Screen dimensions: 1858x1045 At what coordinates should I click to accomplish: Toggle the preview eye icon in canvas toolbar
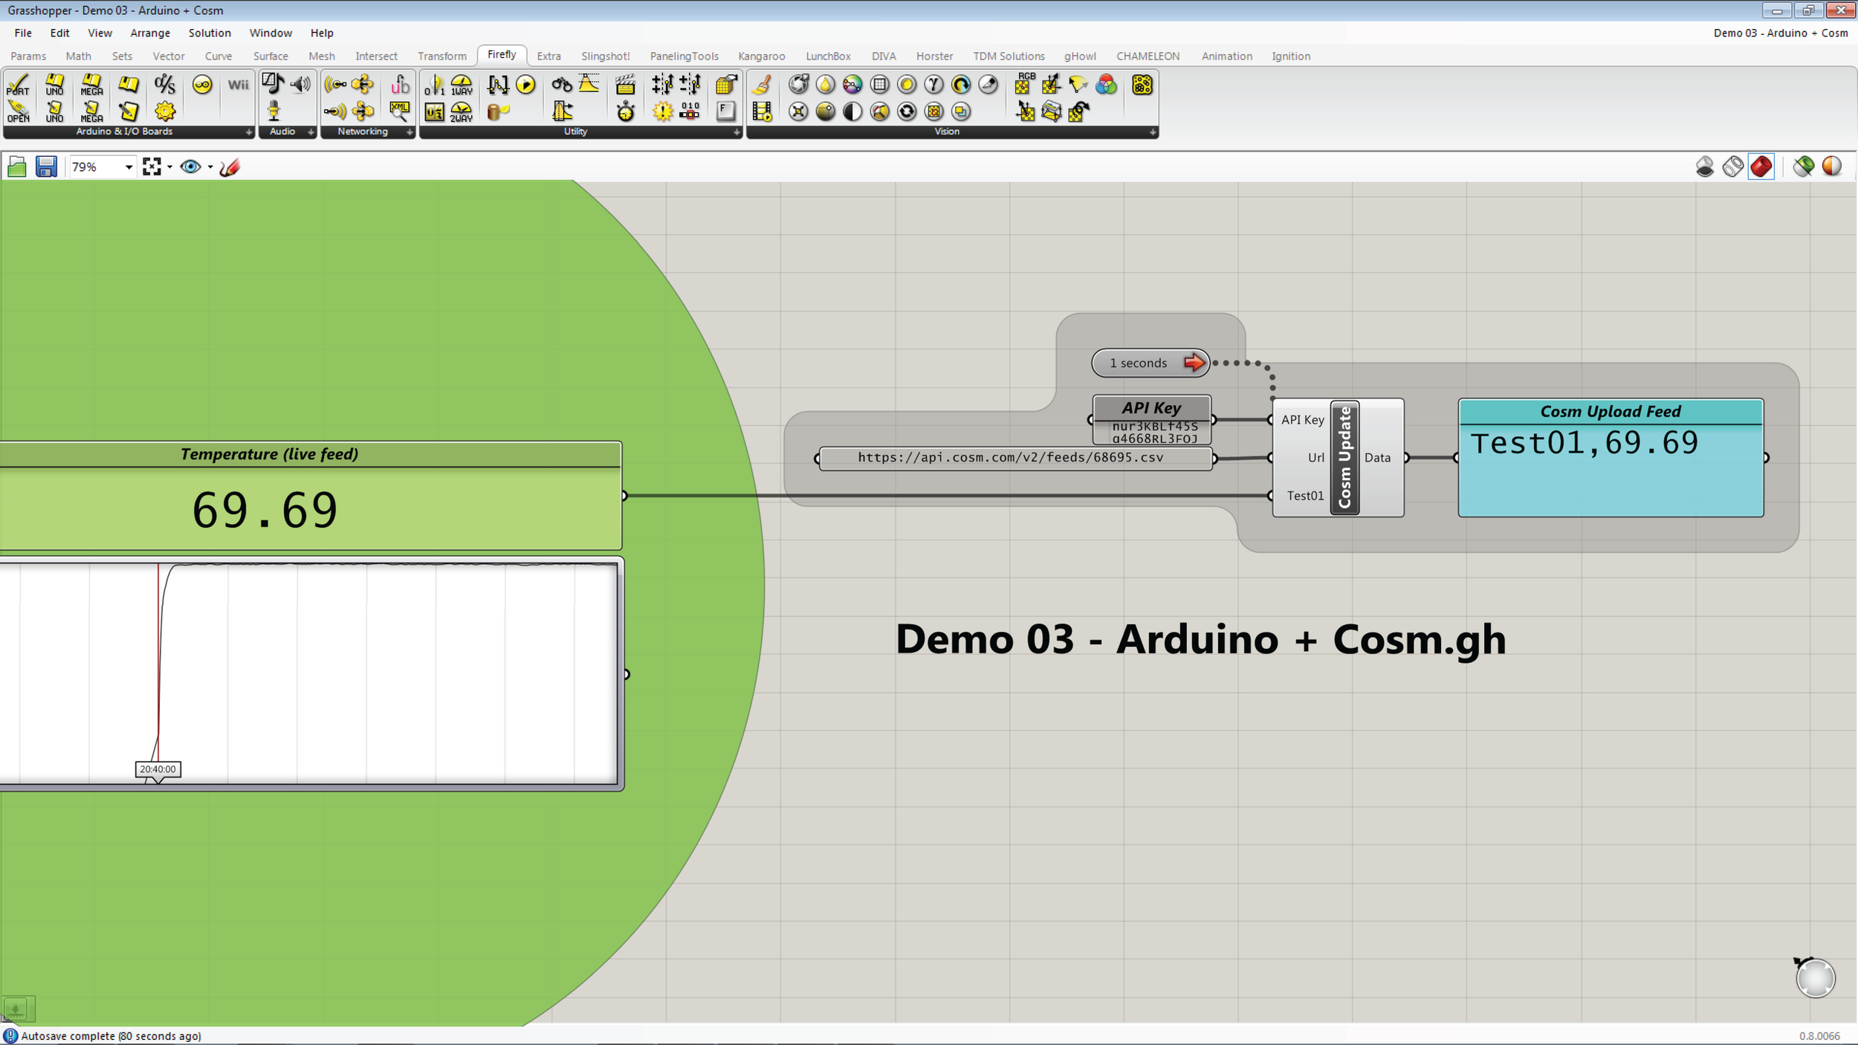pyautogui.click(x=190, y=166)
